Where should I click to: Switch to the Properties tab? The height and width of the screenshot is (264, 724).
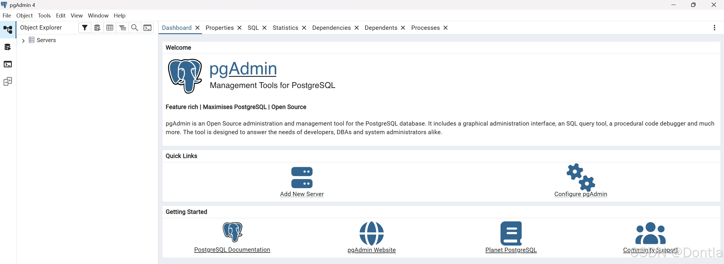220,28
